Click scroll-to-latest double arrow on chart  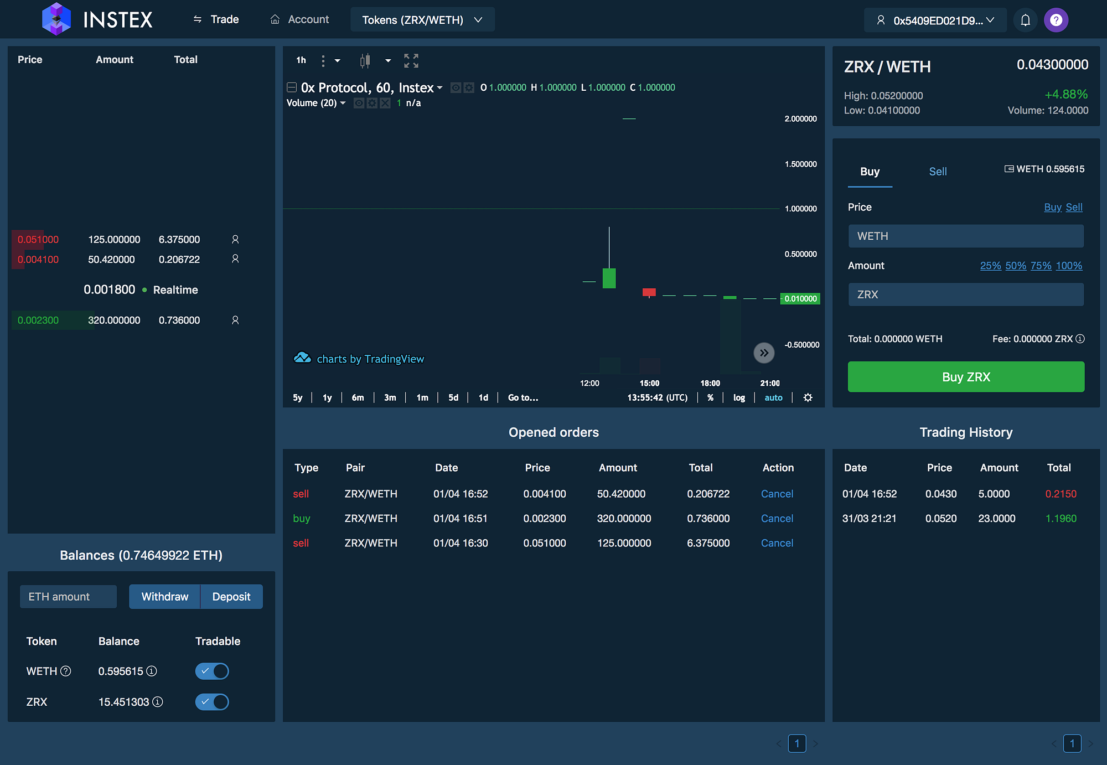764,353
